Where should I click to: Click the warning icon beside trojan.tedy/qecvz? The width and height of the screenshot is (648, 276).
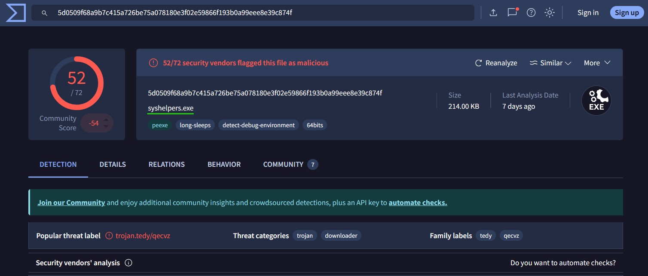click(x=109, y=236)
